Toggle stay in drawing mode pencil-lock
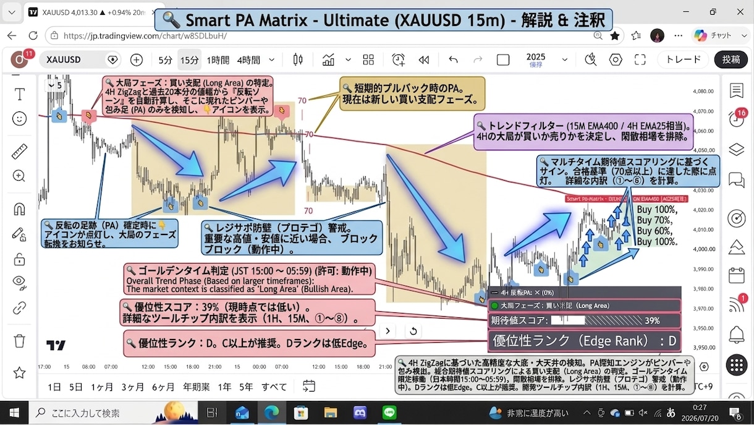The width and height of the screenshot is (754, 425). [x=20, y=233]
